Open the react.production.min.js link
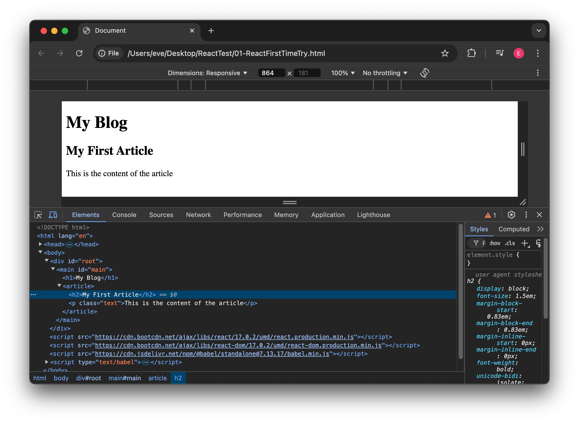579x423 pixels. click(224, 337)
